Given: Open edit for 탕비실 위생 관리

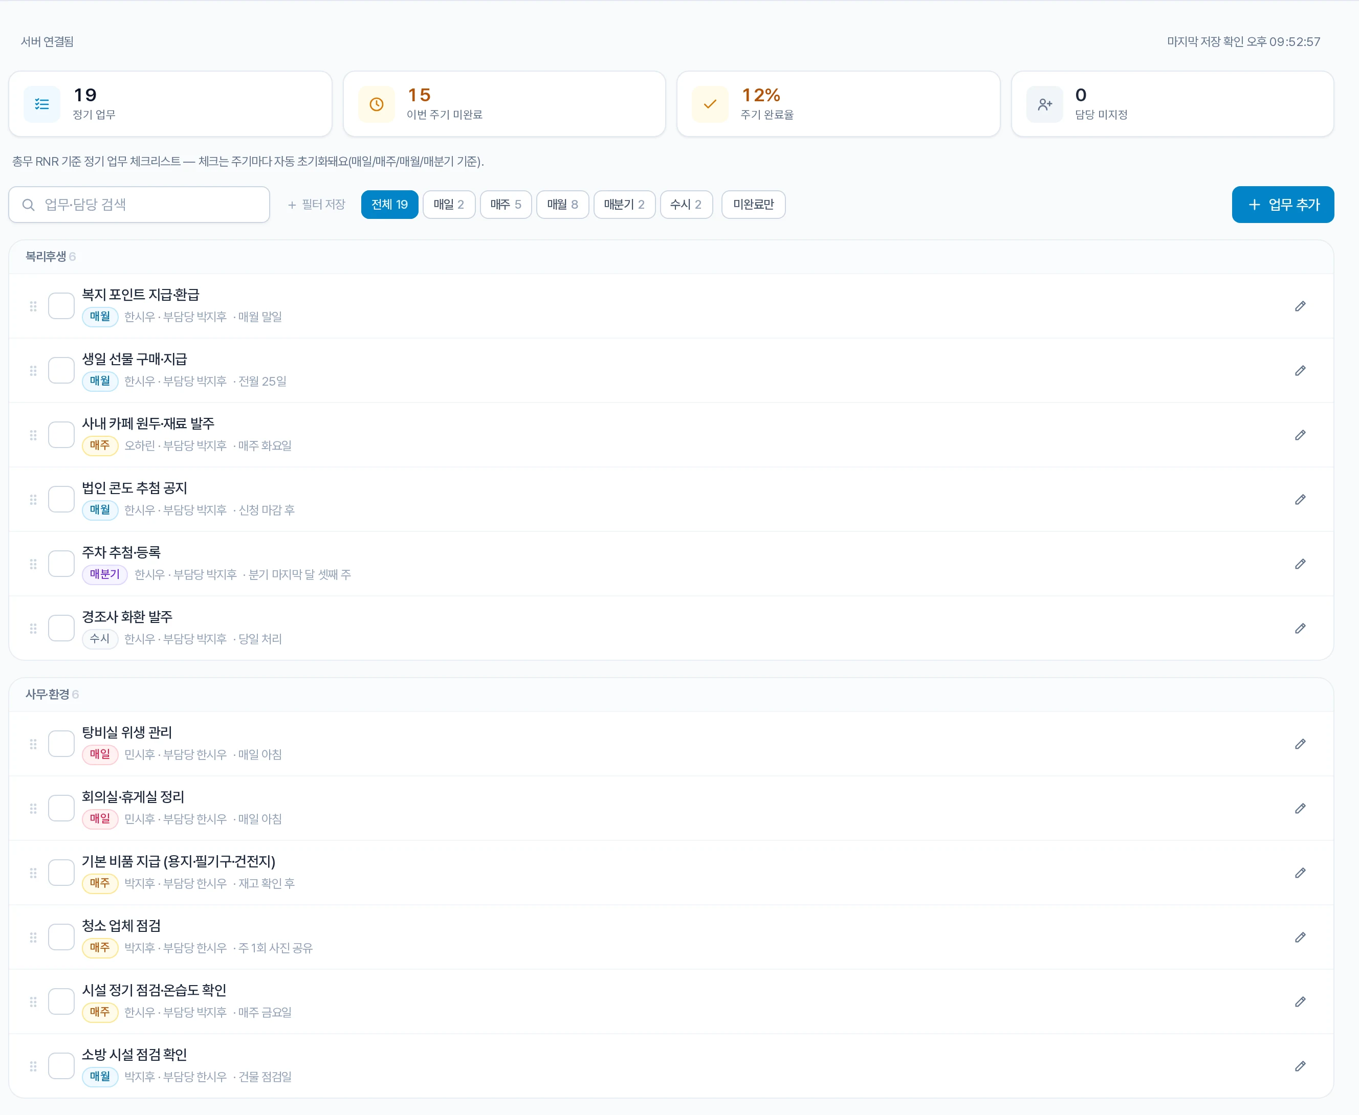Looking at the screenshot, I should coord(1300,744).
